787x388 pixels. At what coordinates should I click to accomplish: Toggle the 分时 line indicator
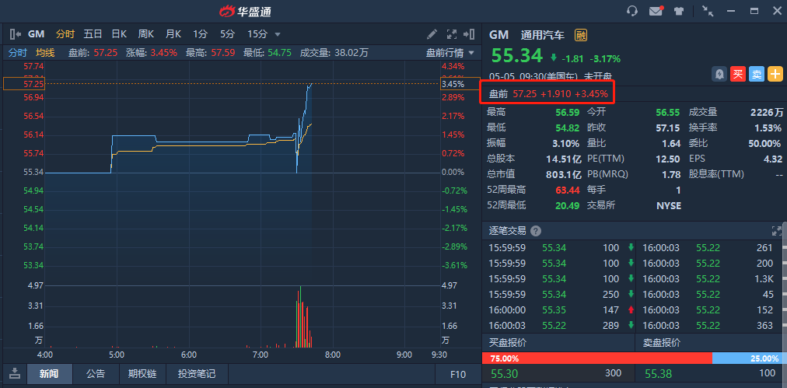18,53
